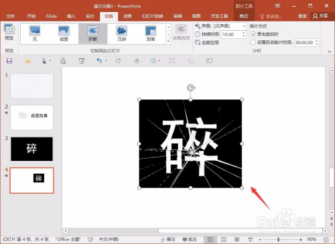The height and width of the screenshot is (244, 335).
Task: Select slide 2 thumbnail
Action: pos(31,117)
